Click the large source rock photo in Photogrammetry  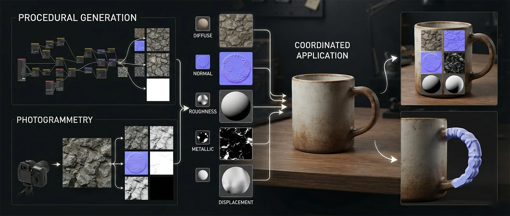pyautogui.click(x=87, y=163)
